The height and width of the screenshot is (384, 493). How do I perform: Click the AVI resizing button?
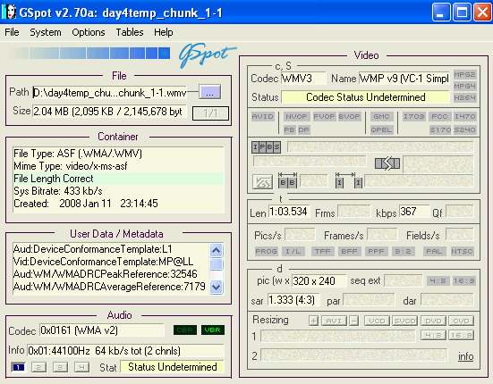click(335, 321)
